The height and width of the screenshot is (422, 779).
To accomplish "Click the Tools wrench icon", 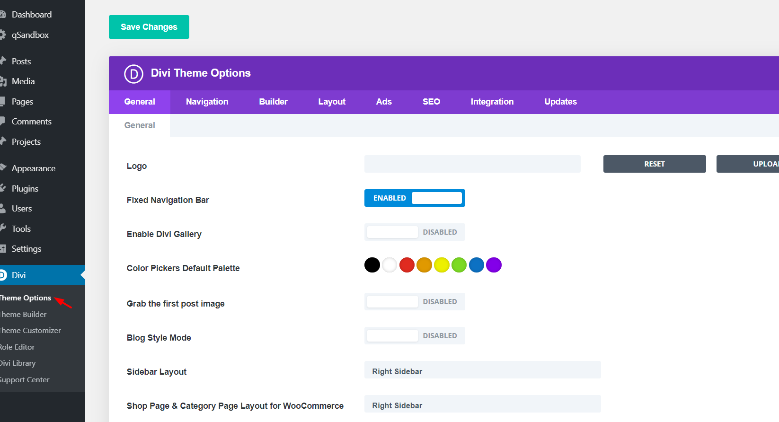I will tap(2, 229).
